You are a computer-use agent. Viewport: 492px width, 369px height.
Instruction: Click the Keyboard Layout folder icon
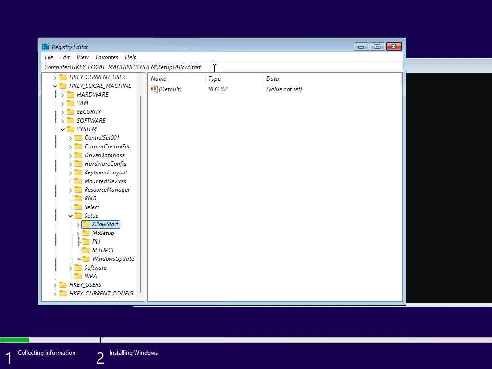78,172
